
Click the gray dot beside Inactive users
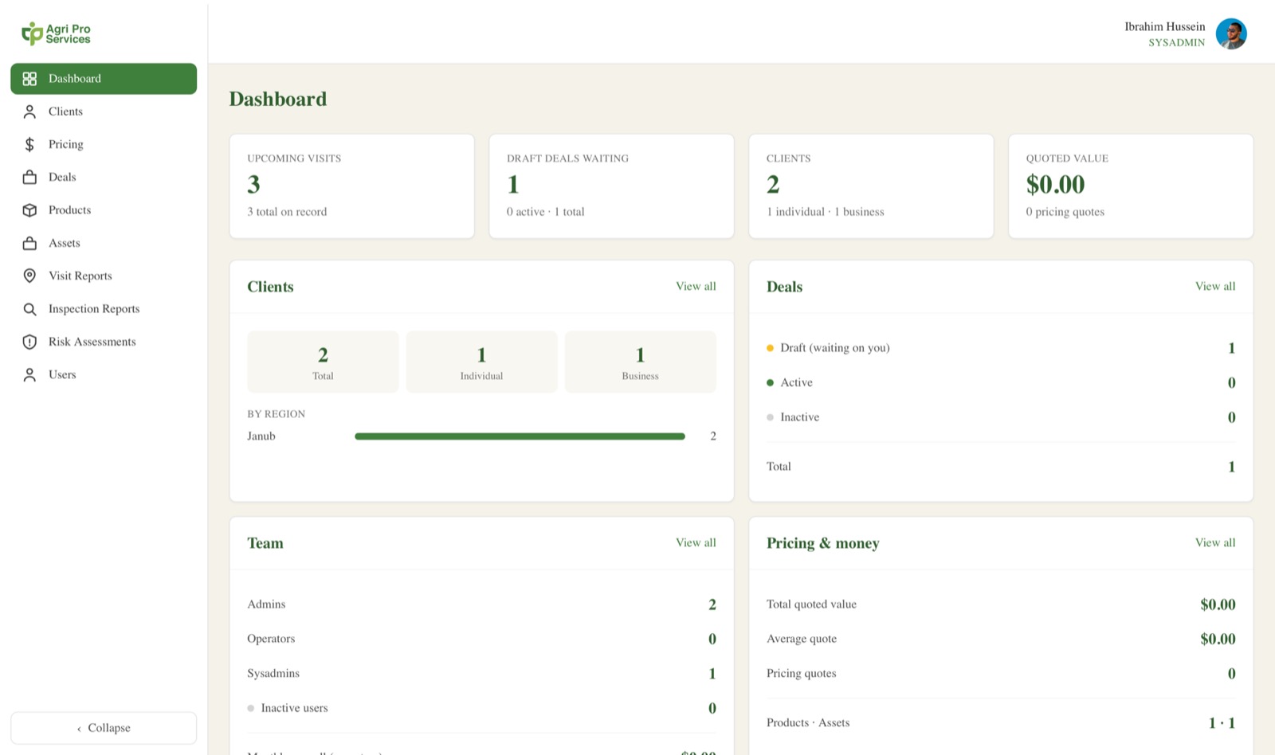[251, 708]
